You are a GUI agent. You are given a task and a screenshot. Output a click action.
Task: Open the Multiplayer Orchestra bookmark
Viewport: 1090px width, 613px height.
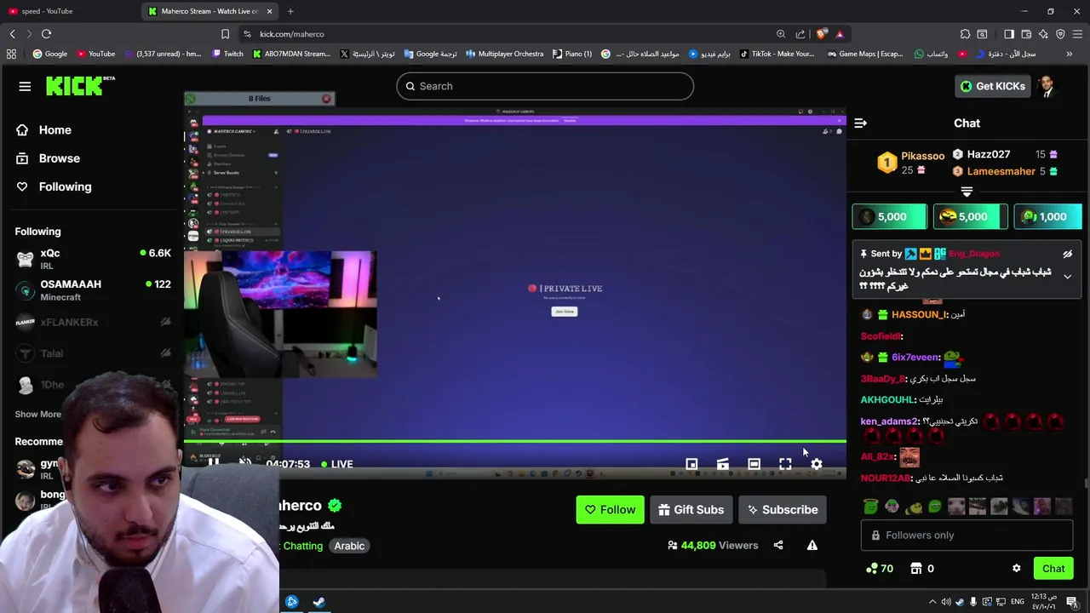(504, 54)
